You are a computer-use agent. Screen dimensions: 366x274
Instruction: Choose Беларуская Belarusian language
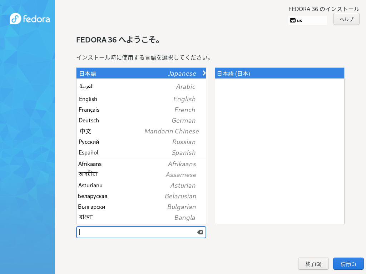pos(141,196)
